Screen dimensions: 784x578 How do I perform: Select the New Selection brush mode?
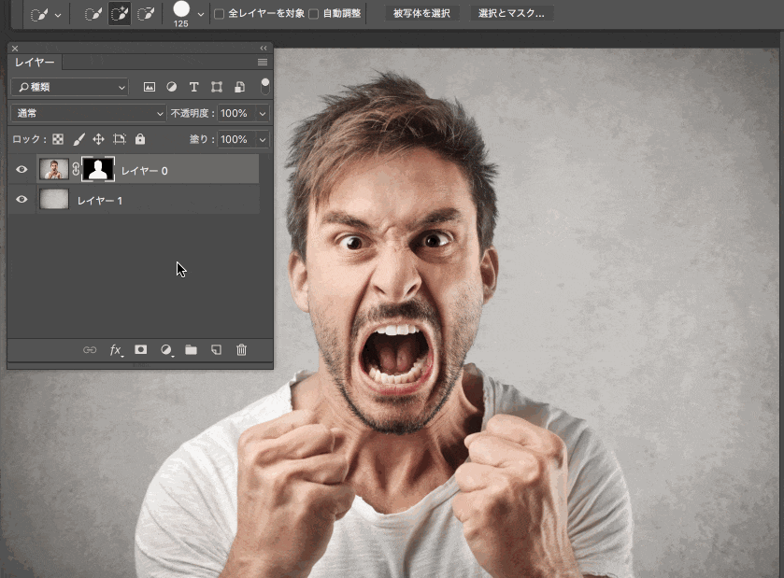(x=93, y=14)
